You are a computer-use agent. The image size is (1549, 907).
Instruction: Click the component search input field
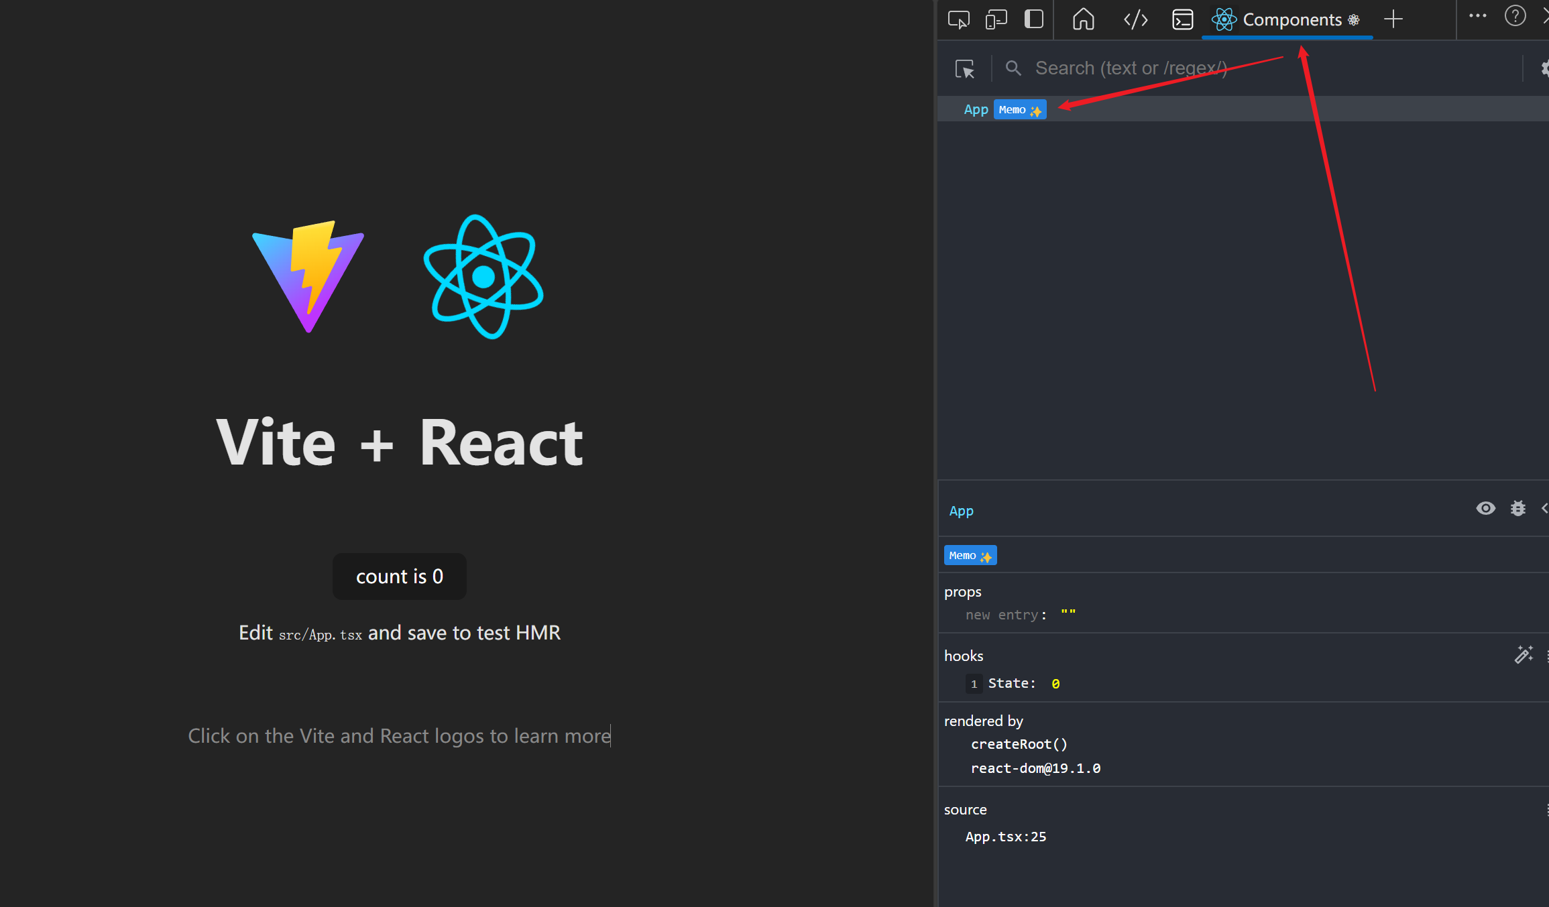pos(1140,68)
